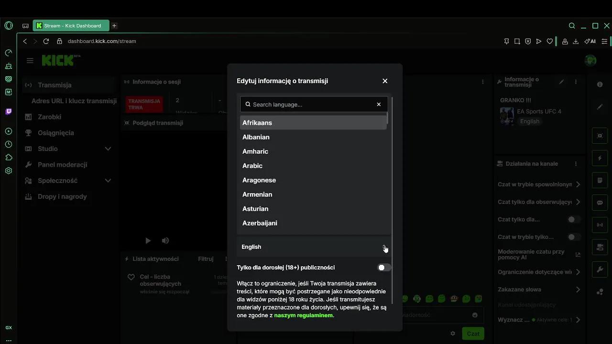
Task: Open the naszym regulaminem link
Action: point(303,315)
